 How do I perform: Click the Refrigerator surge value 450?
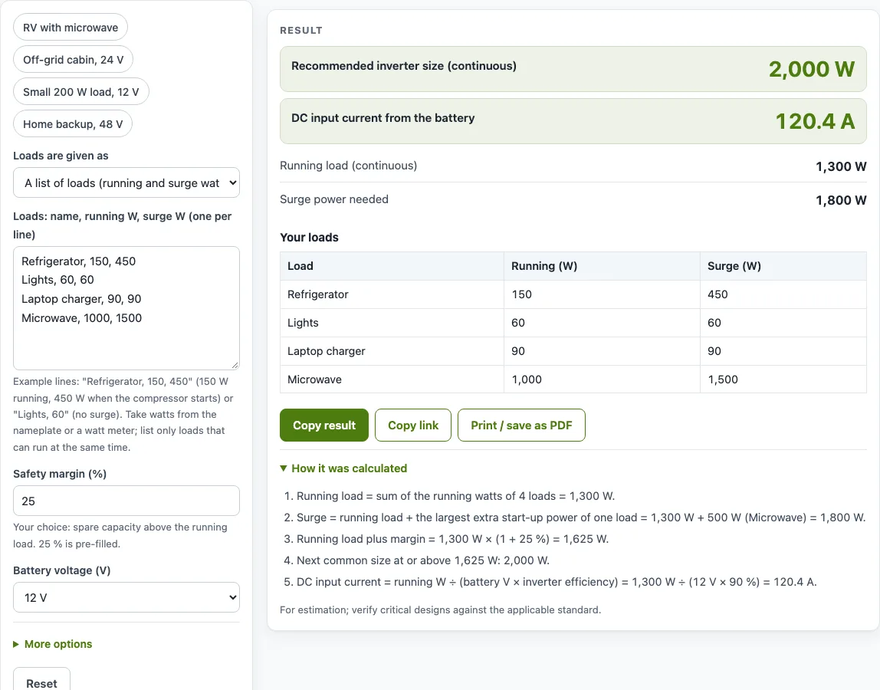pos(717,294)
